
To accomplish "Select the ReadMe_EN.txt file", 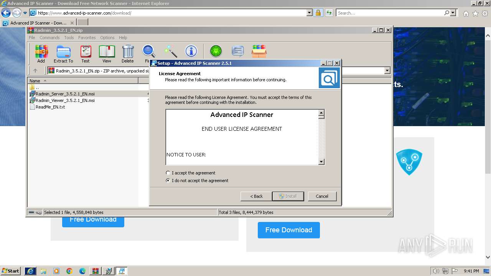I will (x=47, y=107).
